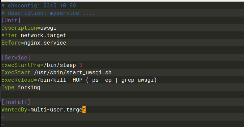Click the Description key text
Viewport: 244px width, 127px height.
(x=19, y=28)
